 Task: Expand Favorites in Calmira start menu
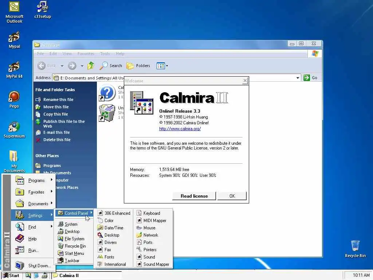click(x=33, y=192)
